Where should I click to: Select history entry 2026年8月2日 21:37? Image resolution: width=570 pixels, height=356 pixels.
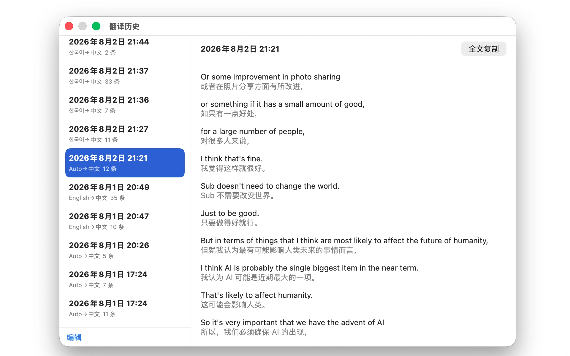click(x=125, y=76)
